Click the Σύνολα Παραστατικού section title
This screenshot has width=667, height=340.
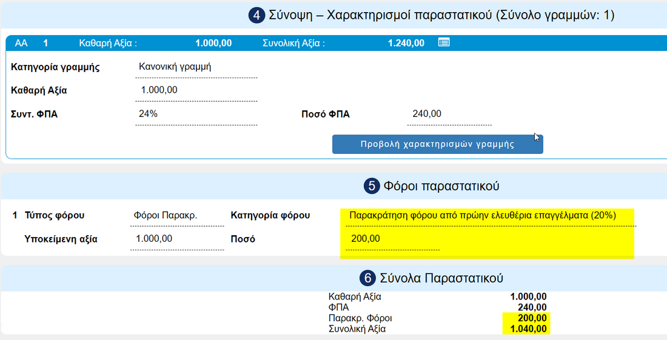point(441,278)
